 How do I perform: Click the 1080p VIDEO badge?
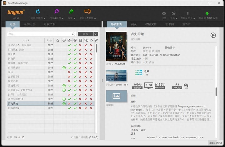click(137, 86)
